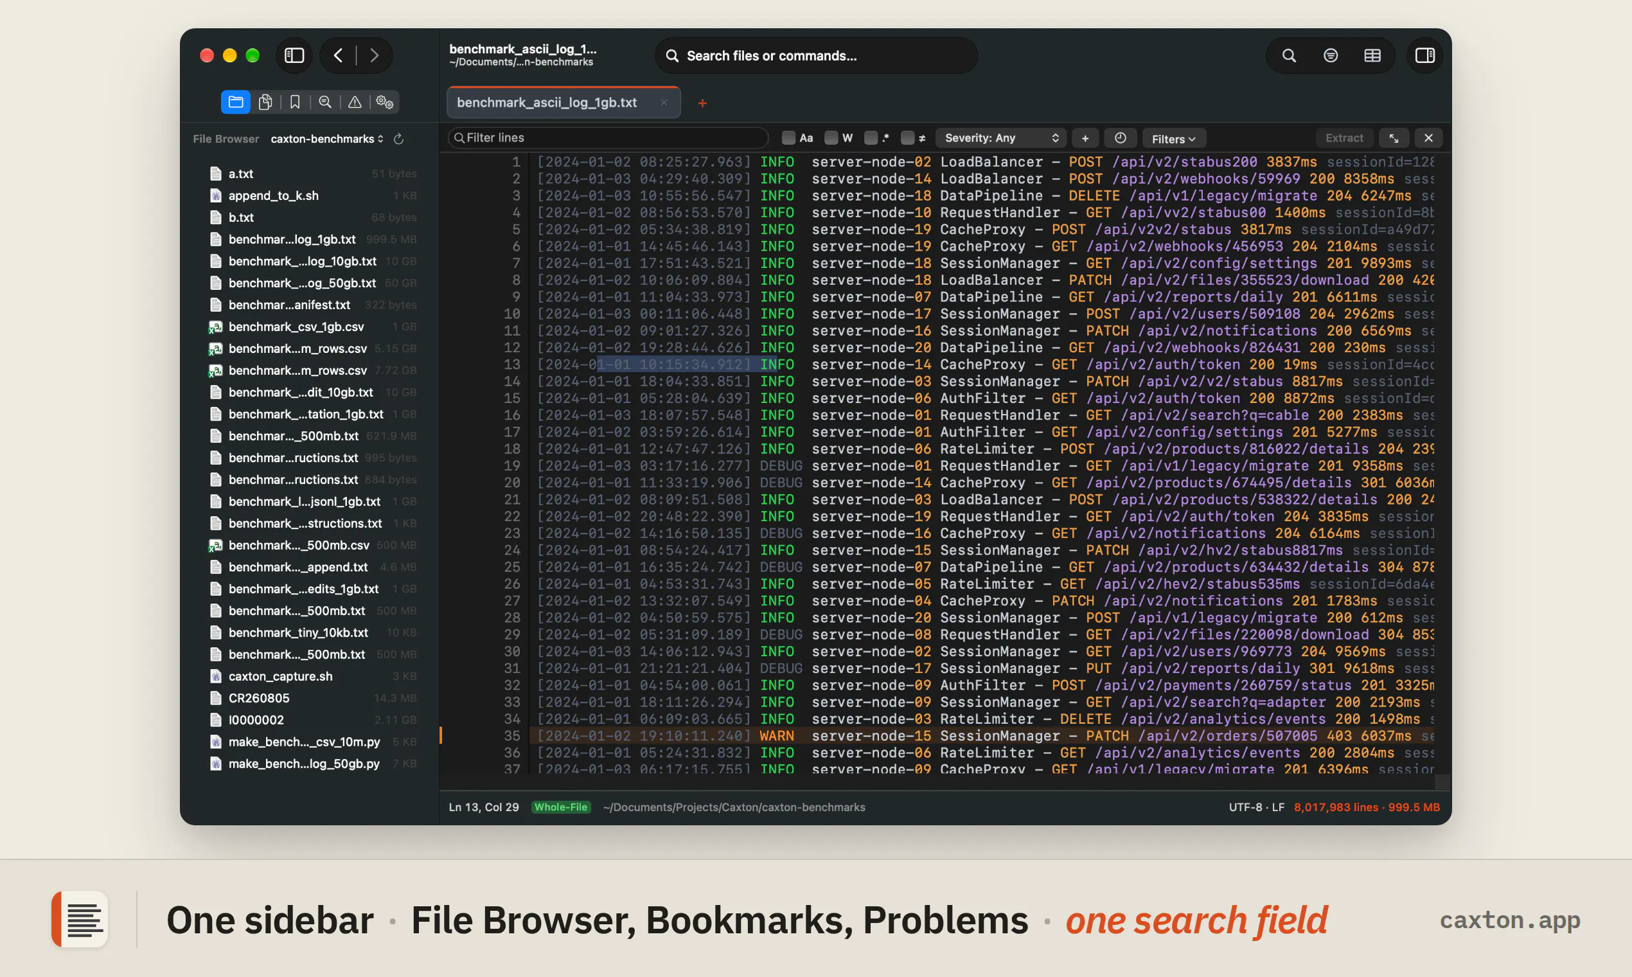Screen dimensions: 1632x977
Task: Open benchmark_csv_1gb.csv file
Action: click(314, 327)
